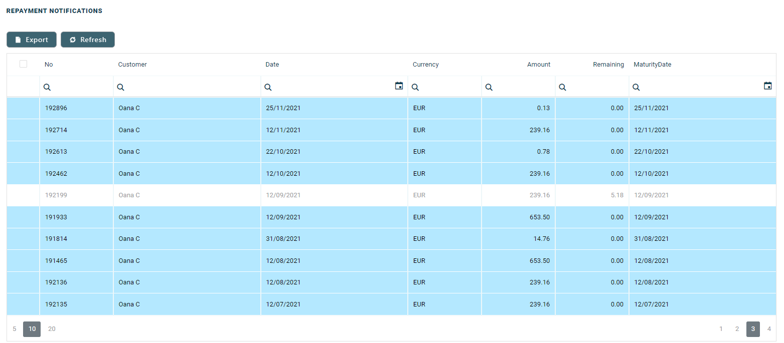Set page size to 5 rows
Screen dimensions: 784x343
pos(15,329)
